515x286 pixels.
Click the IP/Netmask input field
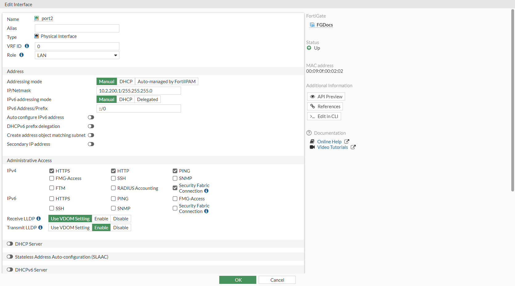pyautogui.click(x=138, y=91)
